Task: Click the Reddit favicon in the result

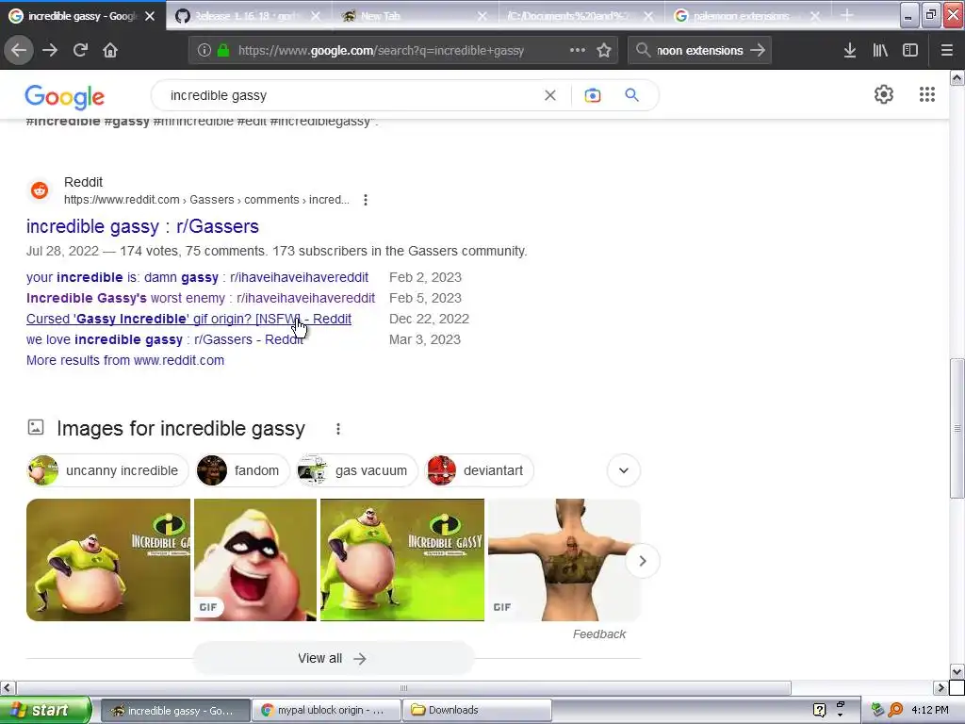Action: (x=40, y=190)
